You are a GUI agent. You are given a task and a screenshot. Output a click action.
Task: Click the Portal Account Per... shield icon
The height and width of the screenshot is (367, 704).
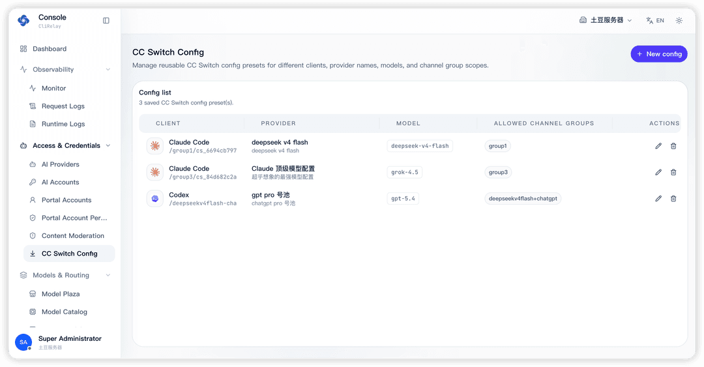(33, 218)
